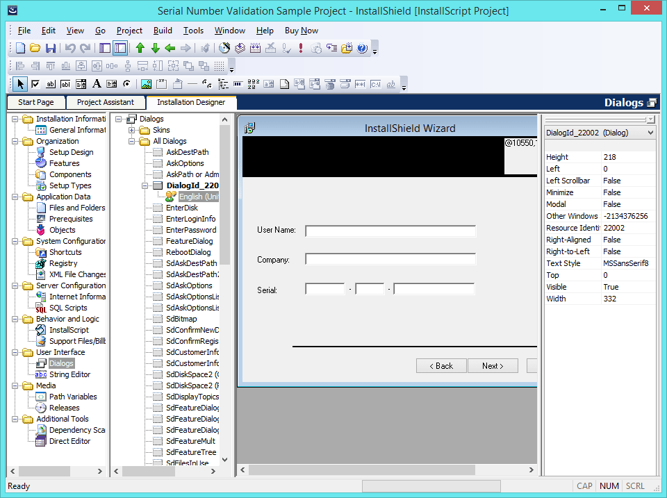Click the Next button in the dialog preview

click(x=493, y=365)
